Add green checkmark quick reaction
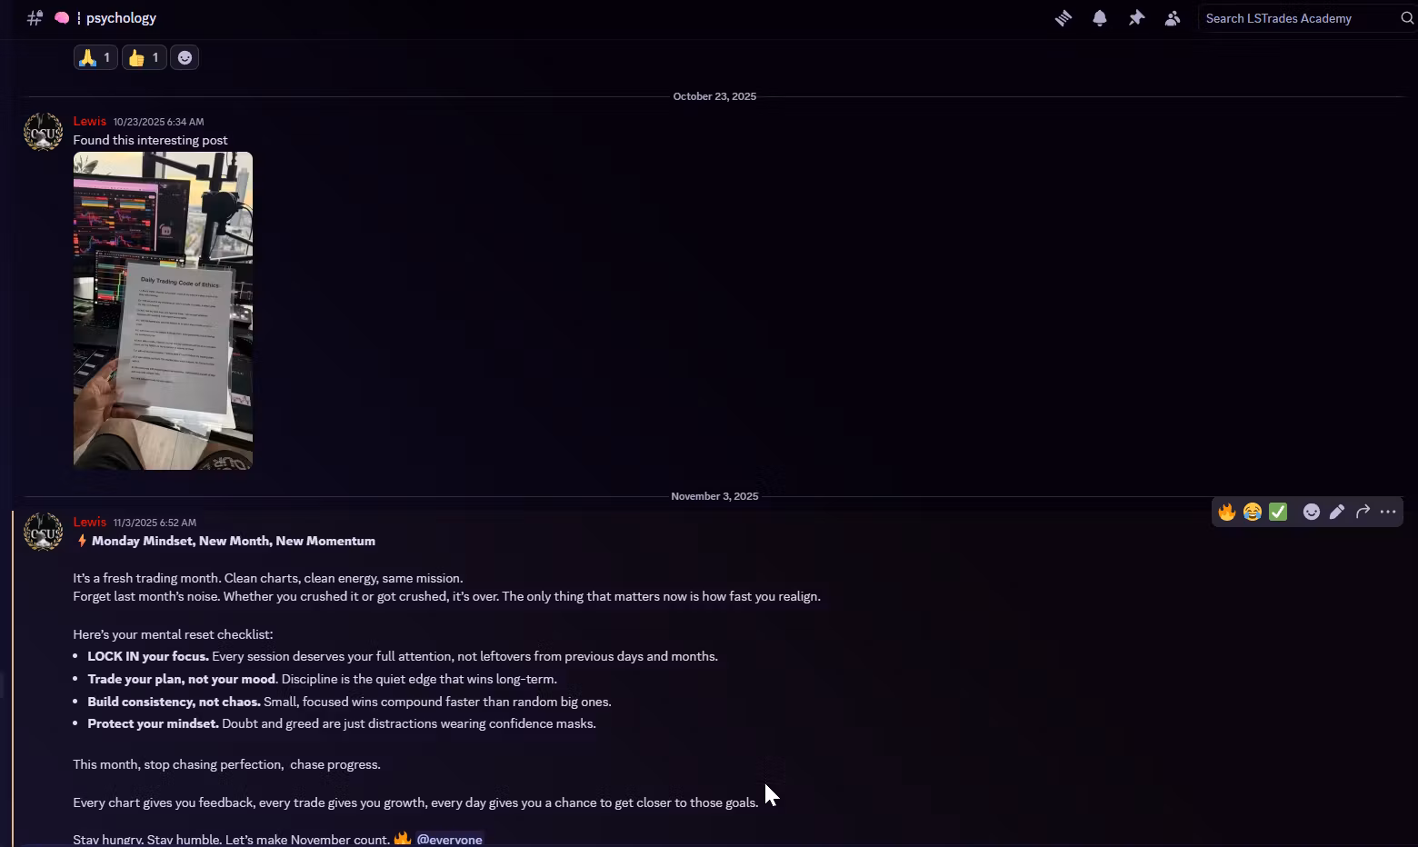Screen dimensions: 1418x847 pos(1278,512)
